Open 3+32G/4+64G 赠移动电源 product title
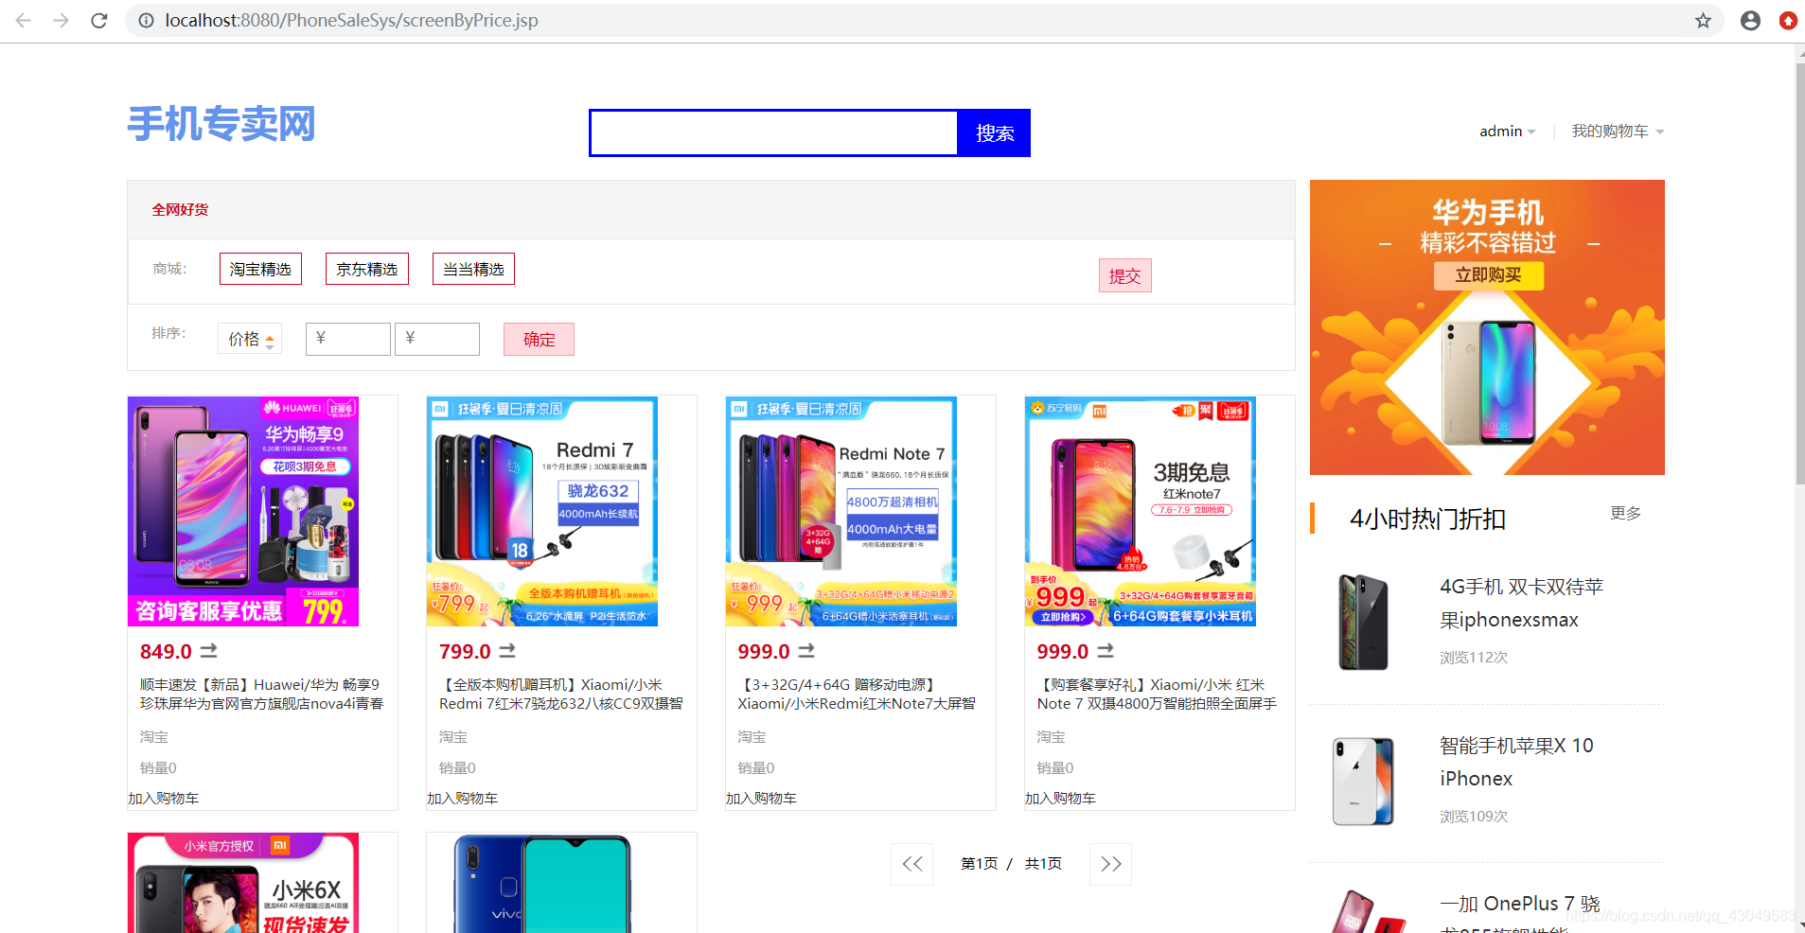This screenshot has width=1805, height=933. pyautogui.click(x=857, y=694)
